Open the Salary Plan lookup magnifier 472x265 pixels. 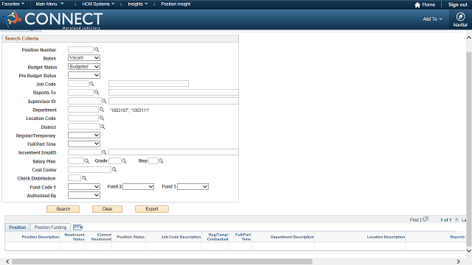tap(87, 161)
